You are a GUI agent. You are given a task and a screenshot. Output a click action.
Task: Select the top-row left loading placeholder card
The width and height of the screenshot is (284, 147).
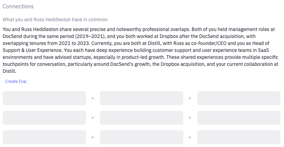pyautogui.click(x=44, y=98)
